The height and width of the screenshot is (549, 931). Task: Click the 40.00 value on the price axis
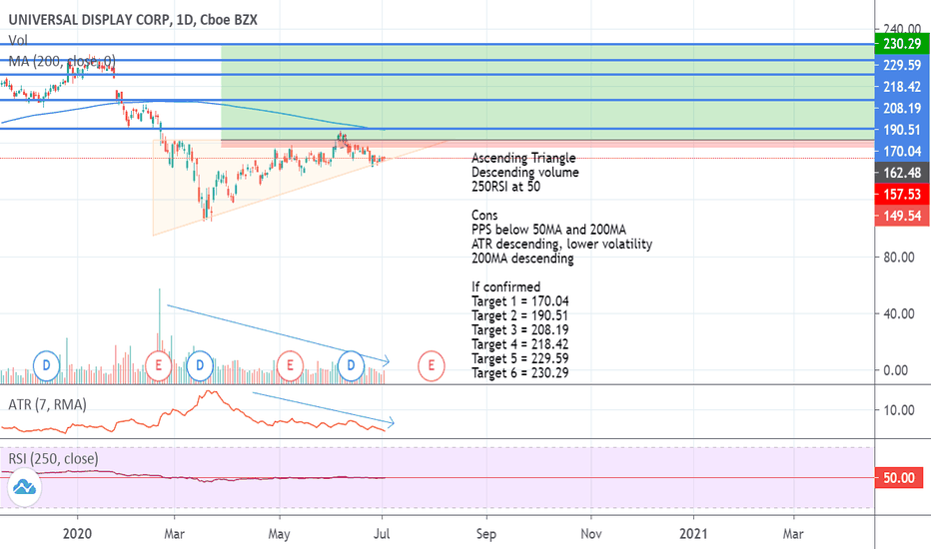(x=899, y=313)
